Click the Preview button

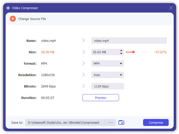coord(101,98)
